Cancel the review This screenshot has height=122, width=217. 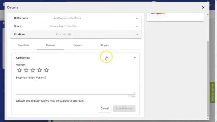[104, 108]
